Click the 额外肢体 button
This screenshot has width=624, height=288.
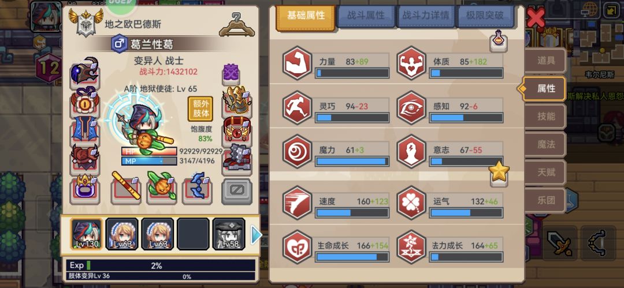tap(200, 109)
